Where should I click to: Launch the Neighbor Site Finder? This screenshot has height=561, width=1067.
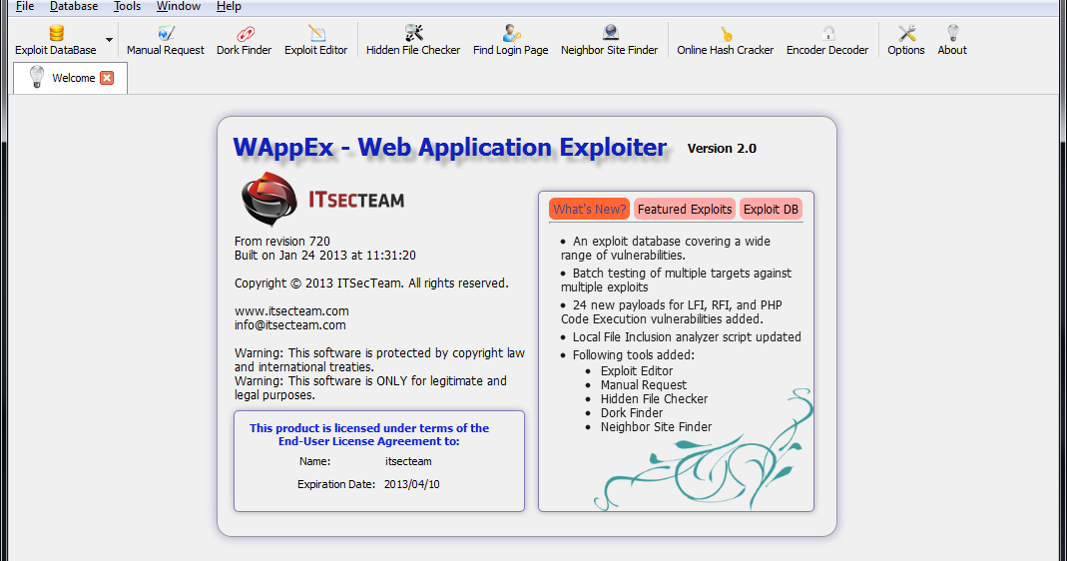tap(609, 40)
